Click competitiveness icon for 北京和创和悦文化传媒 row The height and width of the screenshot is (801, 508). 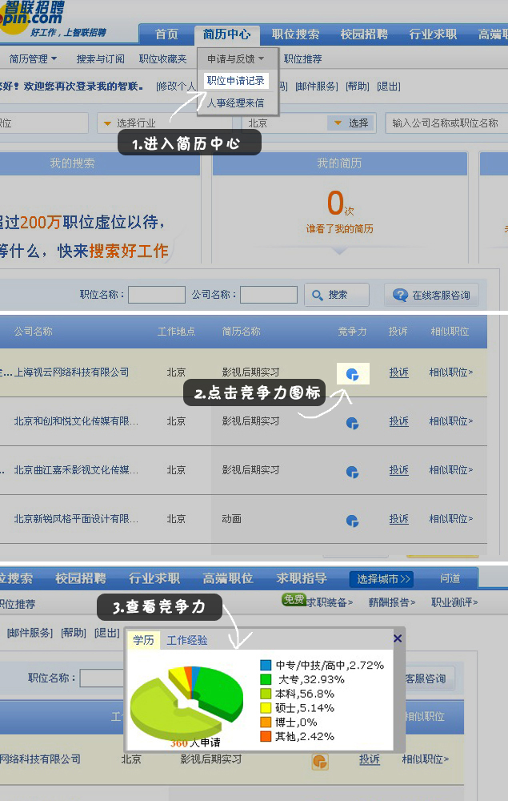point(352,423)
